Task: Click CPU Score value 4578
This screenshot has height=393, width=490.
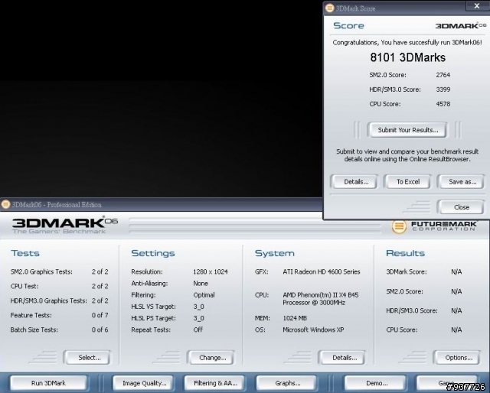Action: click(443, 104)
